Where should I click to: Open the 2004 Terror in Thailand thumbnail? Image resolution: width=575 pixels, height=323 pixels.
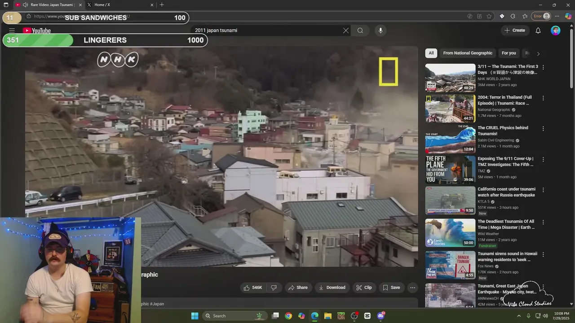(450, 109)
